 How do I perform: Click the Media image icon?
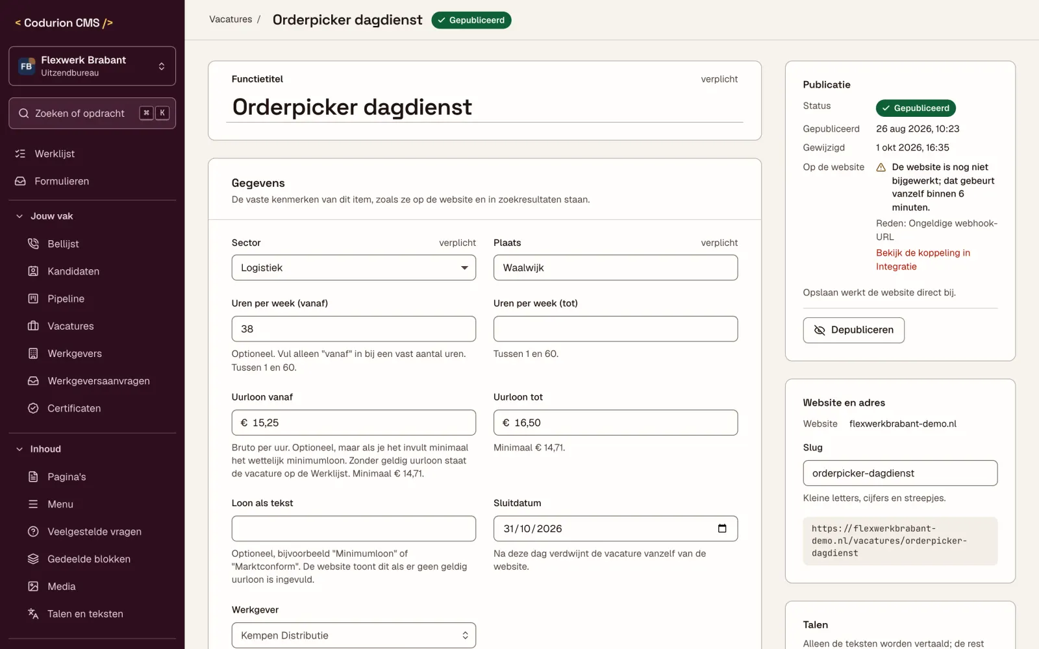tap(33, 587)
